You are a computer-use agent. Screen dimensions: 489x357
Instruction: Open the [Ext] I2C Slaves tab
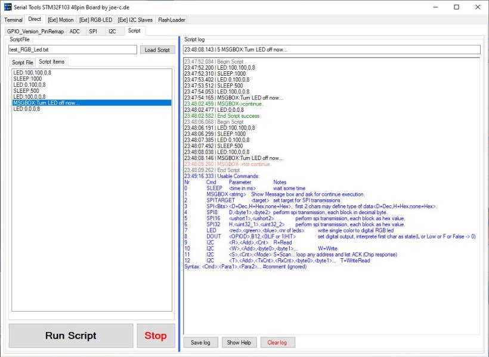(x=135, y=20)
